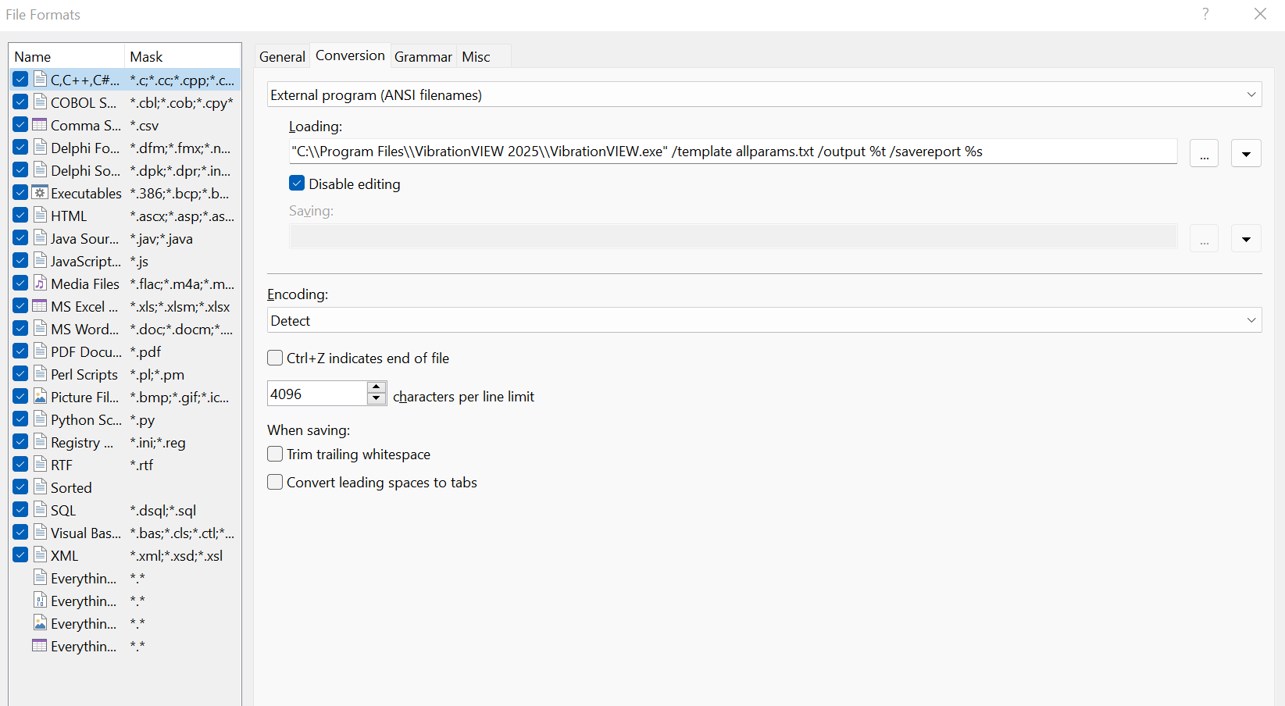
Task: Click the Loading browse ellipsis button
Action: point(1204,154)
